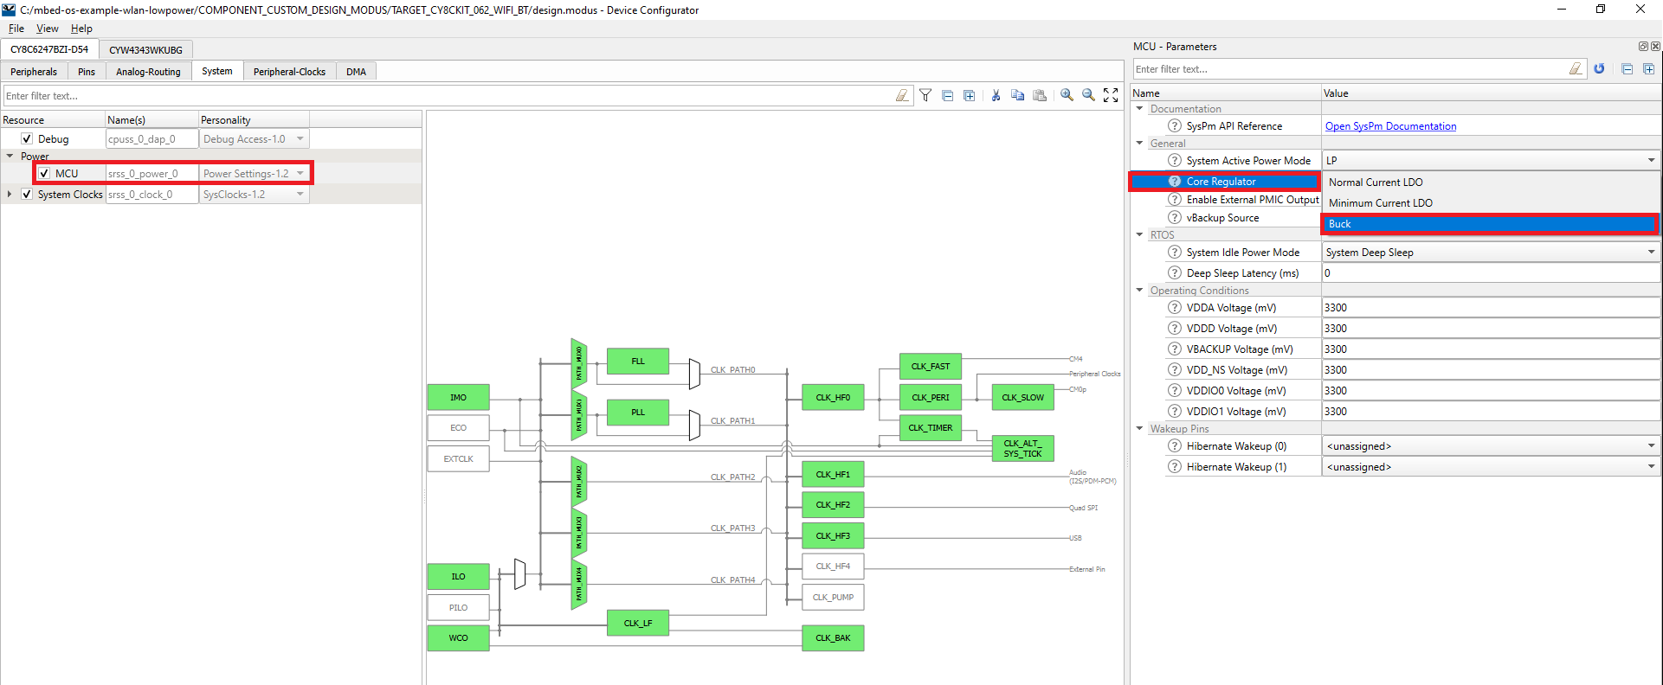Viewport: 1663px width, 685px height.
Task: Open the System Active Power Mode dropdown
Action: [1491, 161]
